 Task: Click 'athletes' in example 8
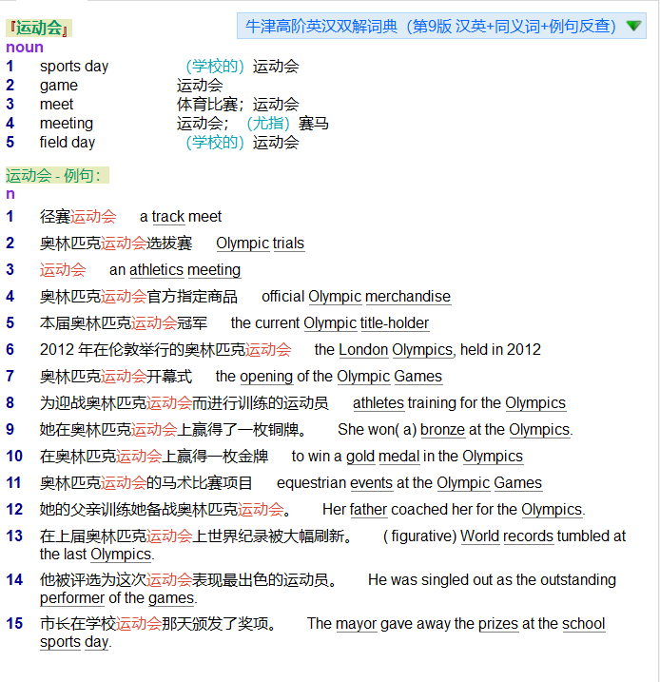379,402
